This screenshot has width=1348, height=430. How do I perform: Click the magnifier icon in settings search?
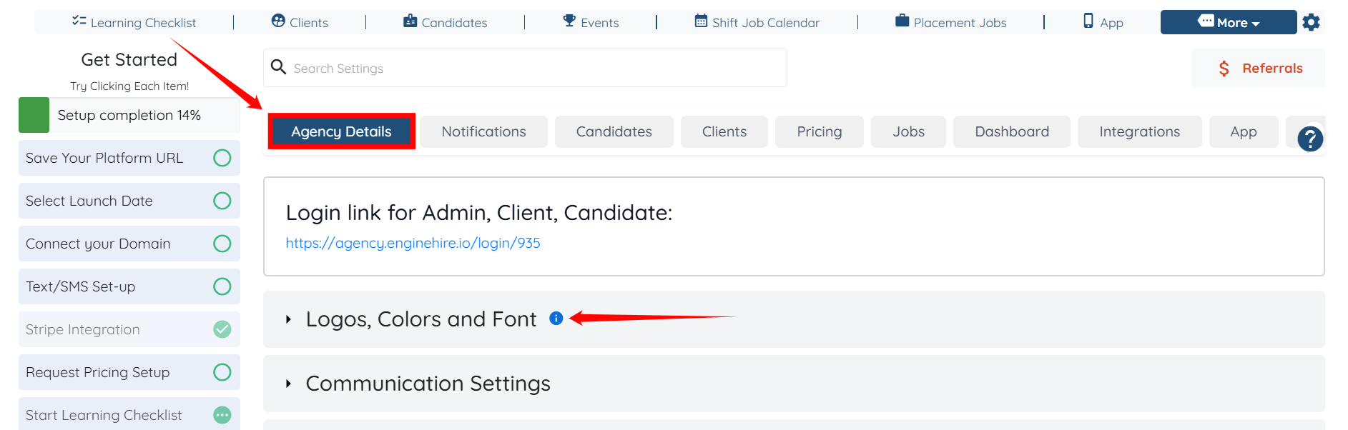coord(278,67)
